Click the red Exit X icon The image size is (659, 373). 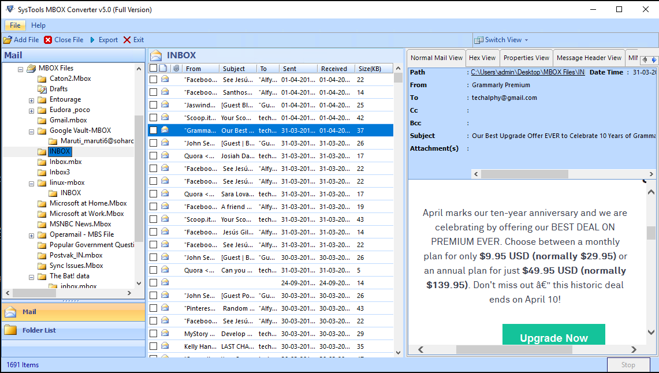(127, 40)
